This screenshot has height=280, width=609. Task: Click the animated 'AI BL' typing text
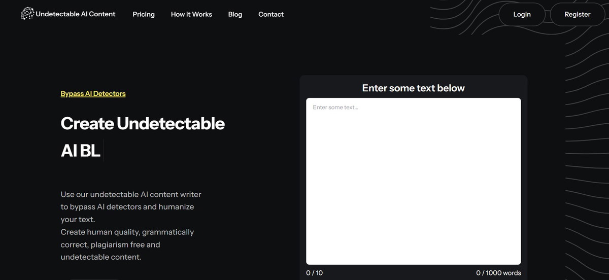(x=80, y=151)
